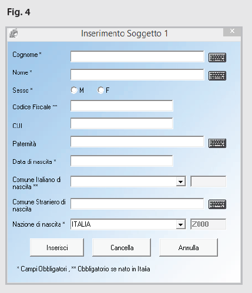The width and height of the screenshot is (252, 293).
Task: Open virtual keyboard for Comune Straniero field
Action: click(217, 204)
